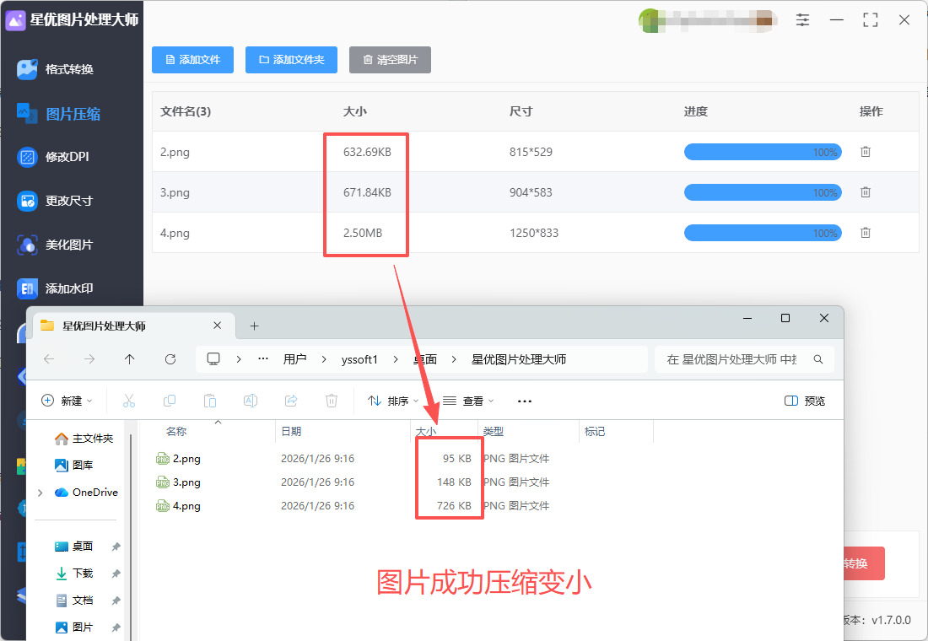Click the Paste icon in Explorer toolbar
Image resolution: width=928 pixels, height=641 pixels.
click(x=209, y=401)
